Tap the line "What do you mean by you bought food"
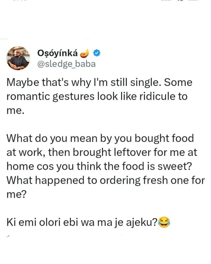The width and height of the screenshot is (211, 264). coord(100,138)
